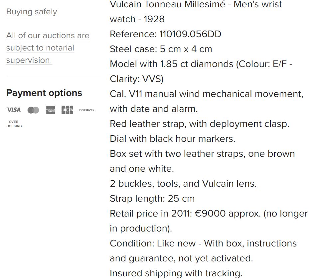Click the Overboeking payment option
This screenshot has width=326, height=280.
(14, 124)
